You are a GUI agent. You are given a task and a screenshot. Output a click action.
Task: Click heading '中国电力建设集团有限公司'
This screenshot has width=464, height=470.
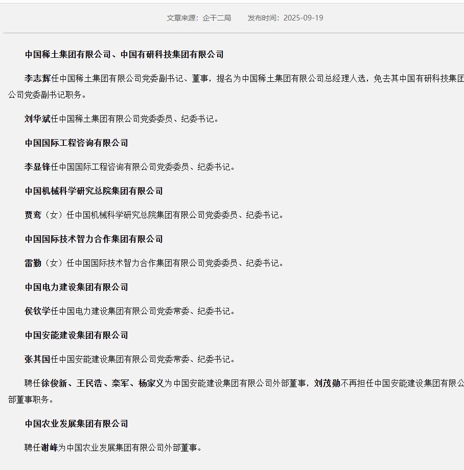[x=76, y=287]
